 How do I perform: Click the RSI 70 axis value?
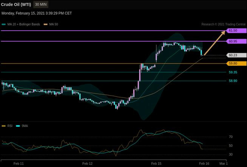pyautogui.click(x=231, y=137)
